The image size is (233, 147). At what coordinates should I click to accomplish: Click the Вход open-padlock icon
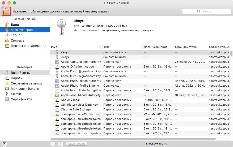click(7, 24)
